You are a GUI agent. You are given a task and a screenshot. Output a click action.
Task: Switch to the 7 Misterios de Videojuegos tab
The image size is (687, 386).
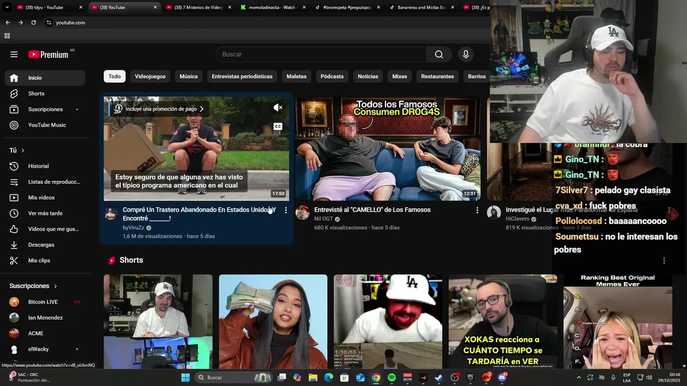[198, 8]
